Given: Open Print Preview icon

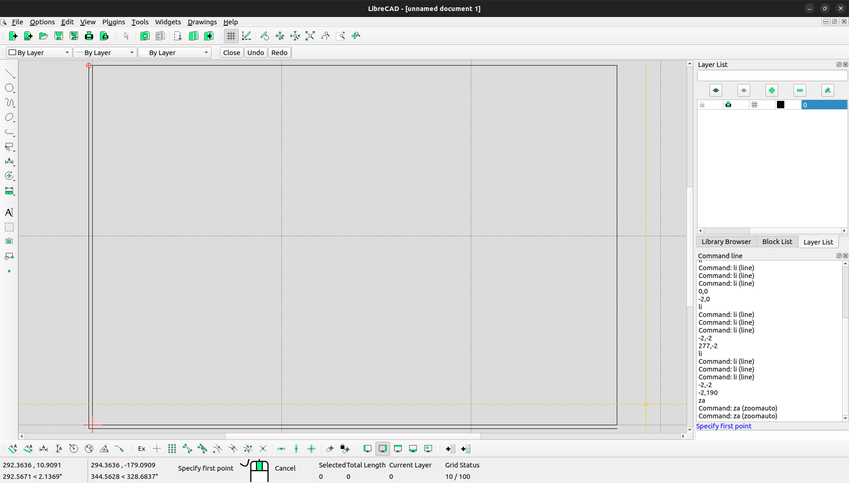Looking at the screenshot, I should [x=104, y=36].
